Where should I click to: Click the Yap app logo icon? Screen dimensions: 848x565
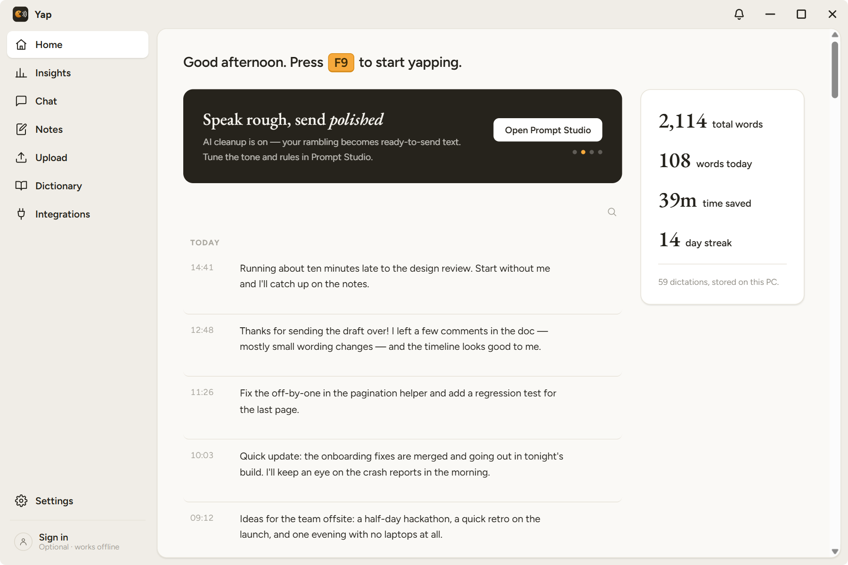(x=20, y=15)
